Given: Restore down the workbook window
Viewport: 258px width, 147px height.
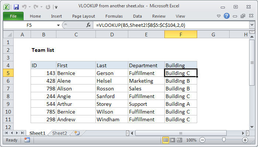Looking at the screenshot, I should tap(243, 16).
